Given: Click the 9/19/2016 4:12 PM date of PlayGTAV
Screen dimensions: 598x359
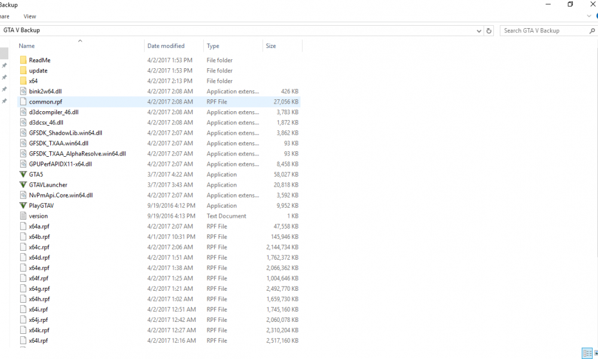Looking at the screenshot, I should 171,205.
